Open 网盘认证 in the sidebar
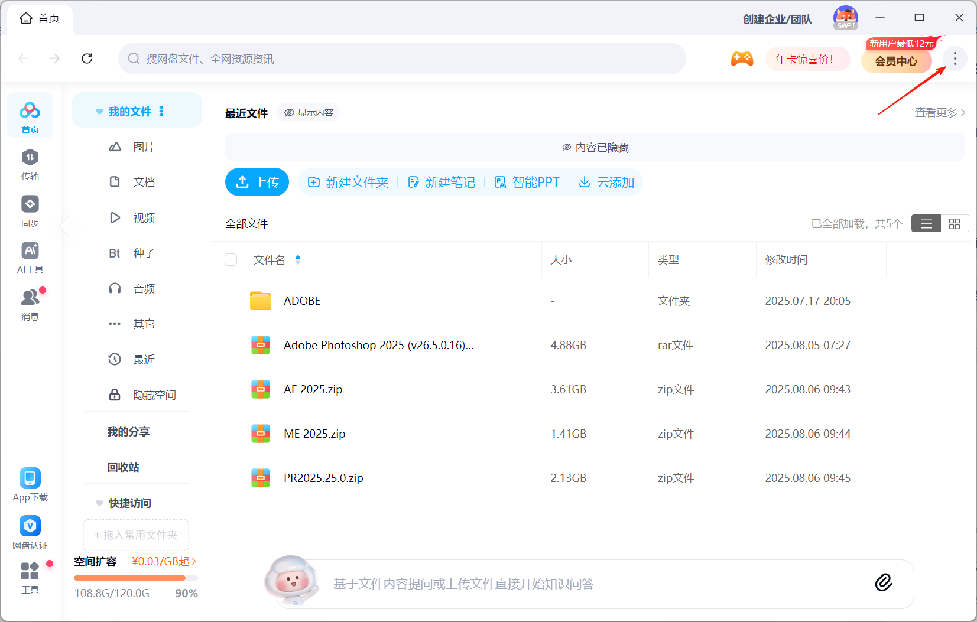 point(30,532)
